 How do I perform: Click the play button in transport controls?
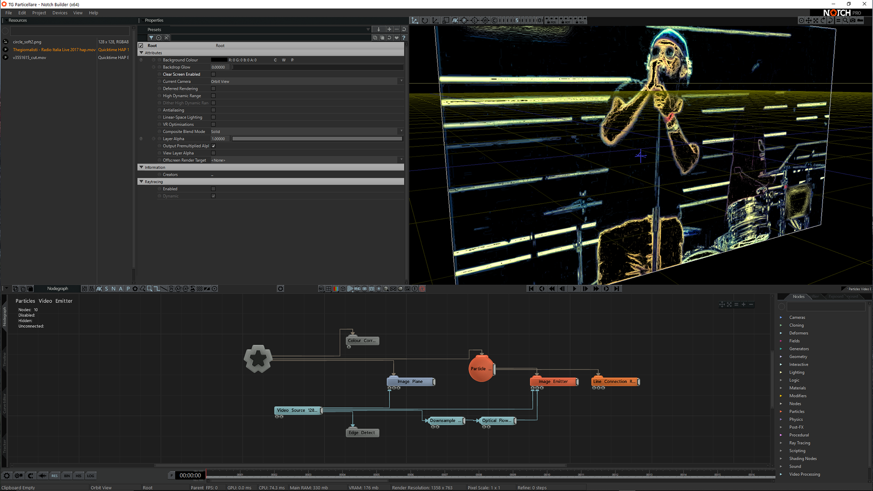(574, 289)
